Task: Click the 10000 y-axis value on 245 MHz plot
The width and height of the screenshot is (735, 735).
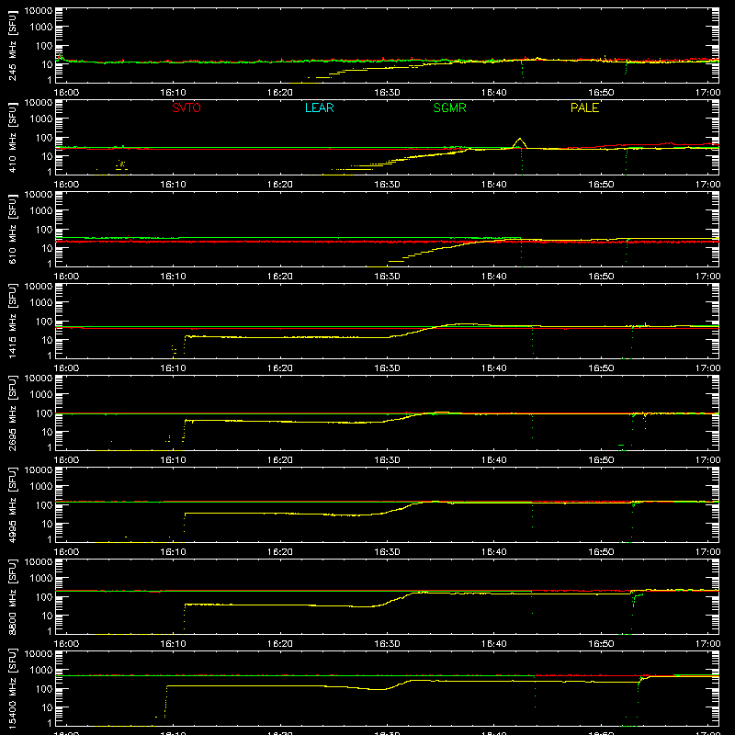Action: coord(39,11)
